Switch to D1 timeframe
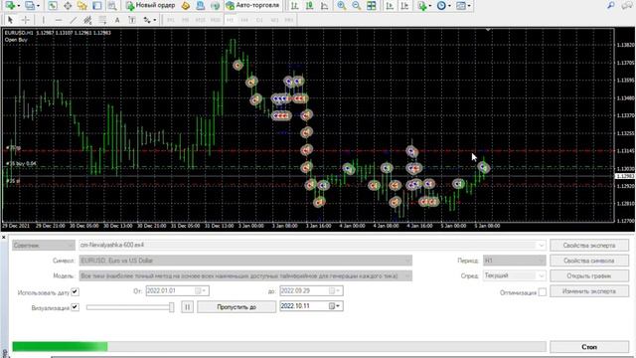636x358 pixels. 259,20
